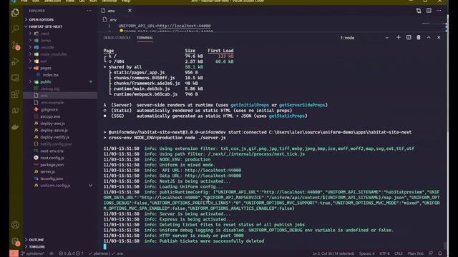Open the Manage gear menu
The image size is (458, 257).
(x=15, y=241)
